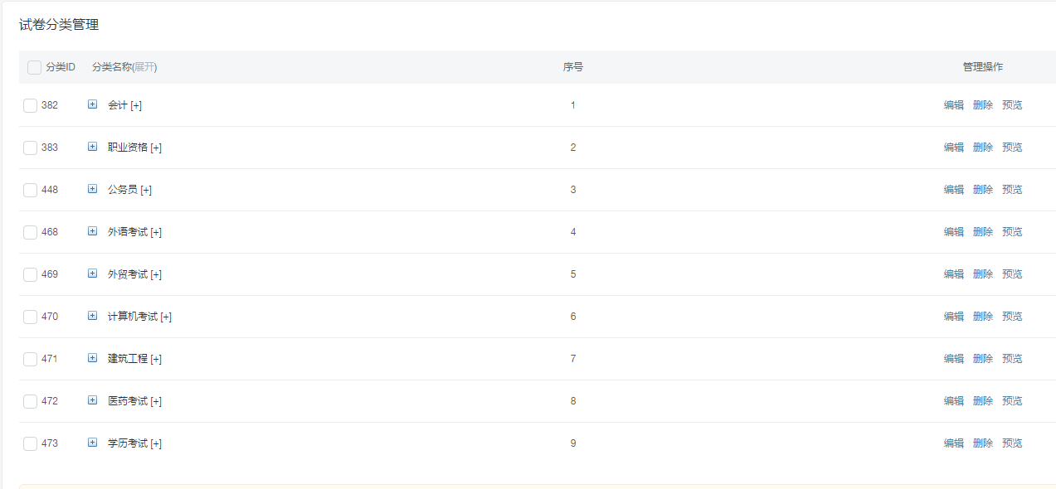Expand all categories via 展开 in header
The height and width of the screenshot is (489, 1056).
coord(144,67)
